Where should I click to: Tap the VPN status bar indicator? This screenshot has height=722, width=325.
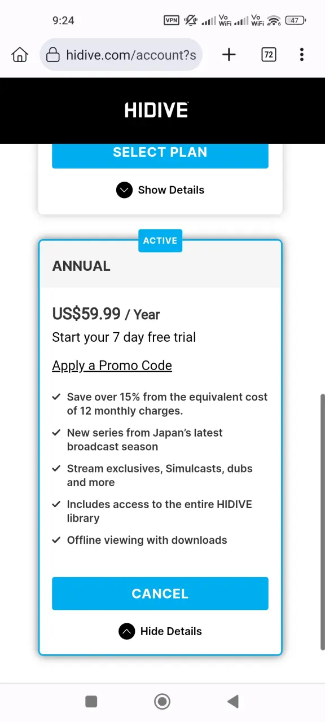point(172,20)
